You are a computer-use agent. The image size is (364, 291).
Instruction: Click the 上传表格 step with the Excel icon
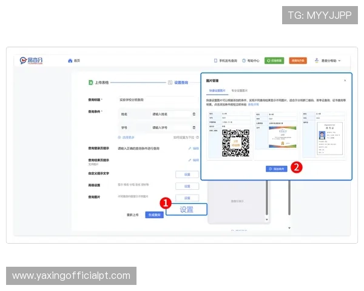coord(99,82)
